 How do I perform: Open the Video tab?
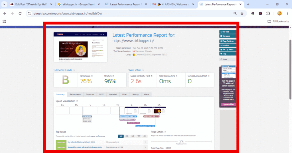click(x=125, y=94)
